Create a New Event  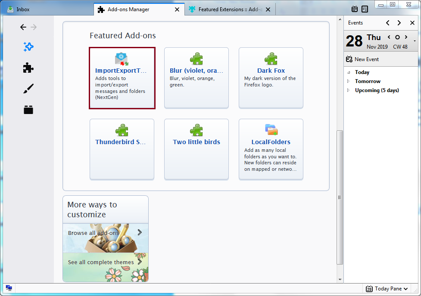[x=362, y=59]
